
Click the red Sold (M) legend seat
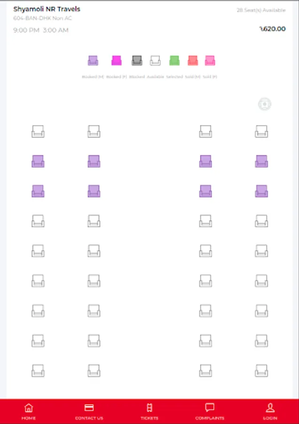pyautogui.click(x=193, y=61)
